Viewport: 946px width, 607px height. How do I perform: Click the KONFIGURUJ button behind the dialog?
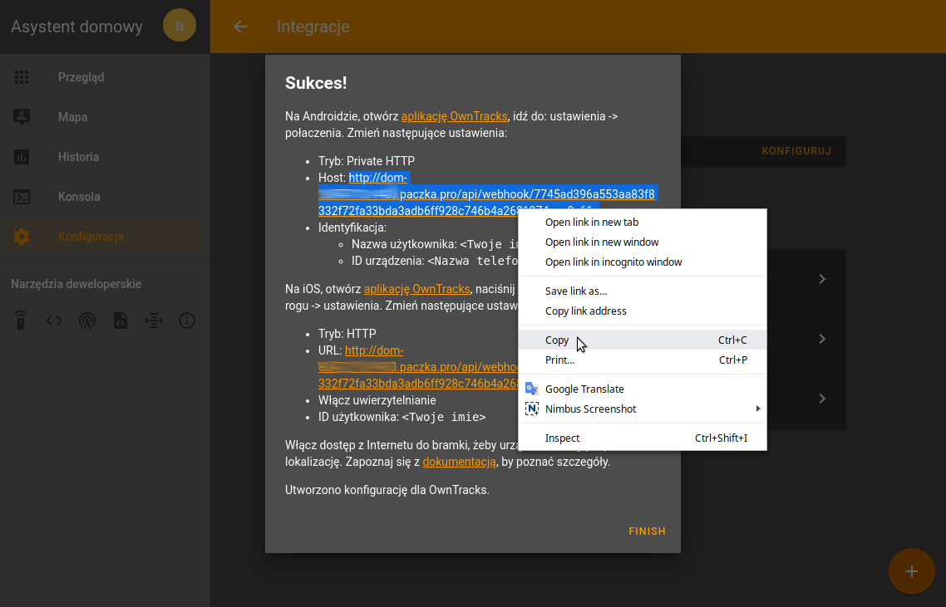[x=796, y=150]
